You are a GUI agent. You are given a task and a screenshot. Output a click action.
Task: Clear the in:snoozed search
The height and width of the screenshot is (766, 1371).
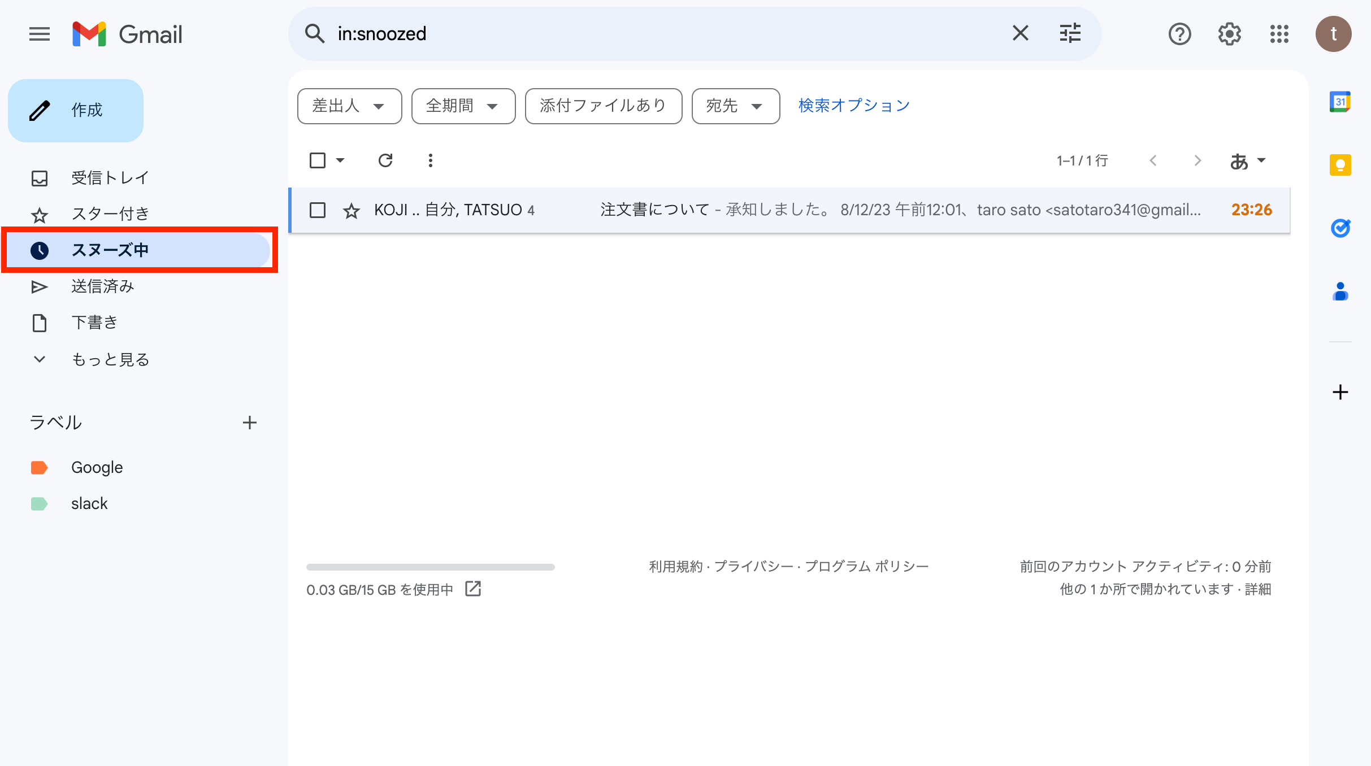pyautogui.click(x=1020, y=33)
